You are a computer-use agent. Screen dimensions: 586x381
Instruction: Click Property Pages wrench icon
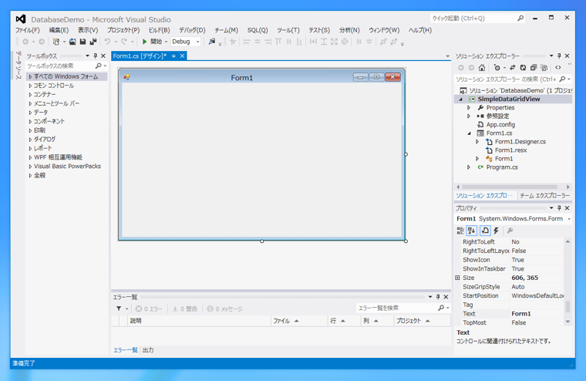pyautogui.click(x=510, y=231)
